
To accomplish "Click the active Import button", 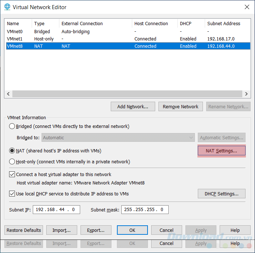I will tap(62, 230).
